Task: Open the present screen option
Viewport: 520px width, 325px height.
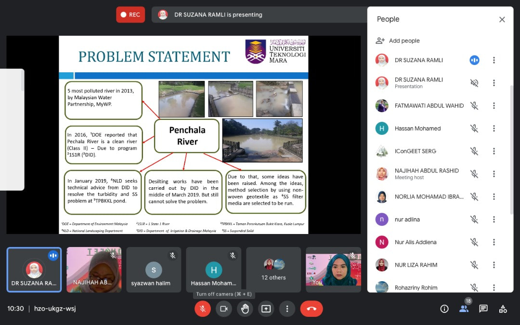Action: [x=266, y=309]
